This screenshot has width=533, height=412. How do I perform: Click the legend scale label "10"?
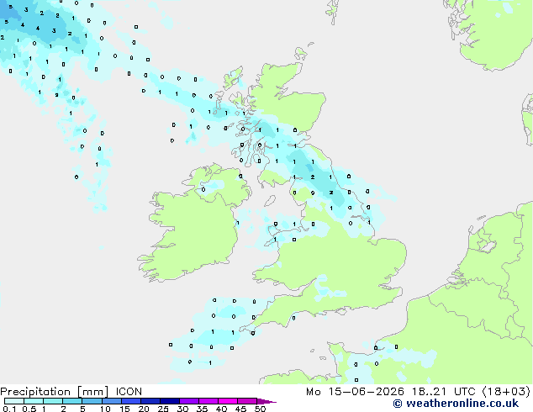coord(105,409)
